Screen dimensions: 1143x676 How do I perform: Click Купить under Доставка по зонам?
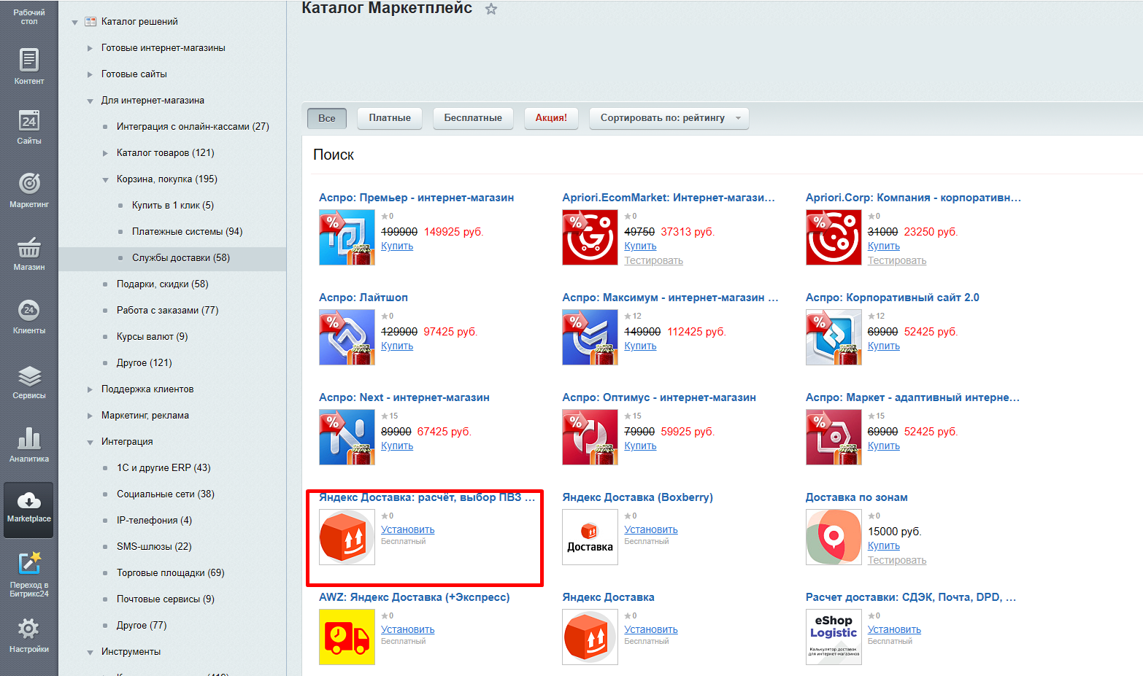click(x=884, y=546)
